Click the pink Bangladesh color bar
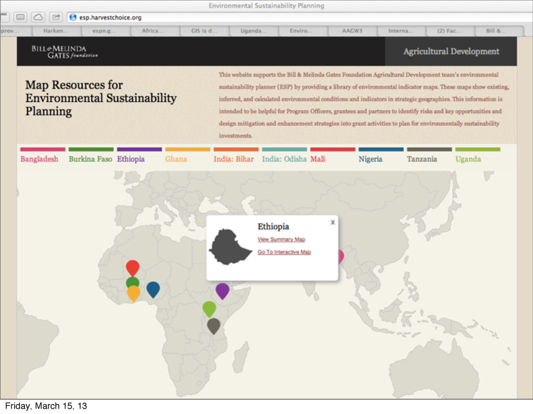 (43, 149)
